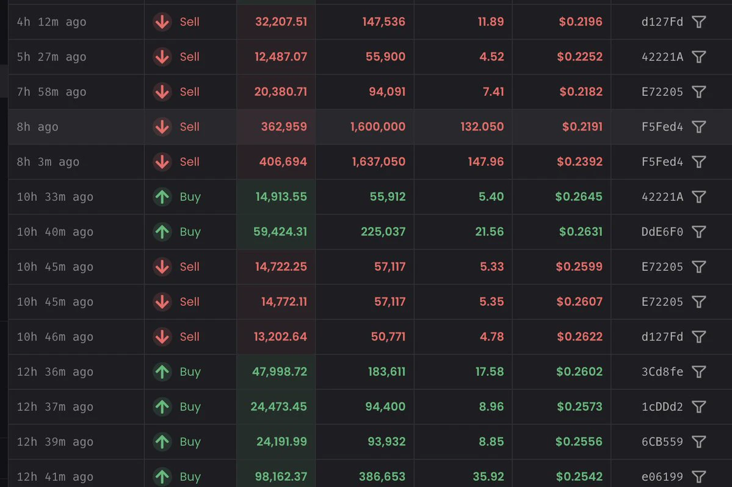The height and width of the screenshot is (487, 732).
Task: Filter icon on the 14,772.11 sell row
Action: [698, 302]
